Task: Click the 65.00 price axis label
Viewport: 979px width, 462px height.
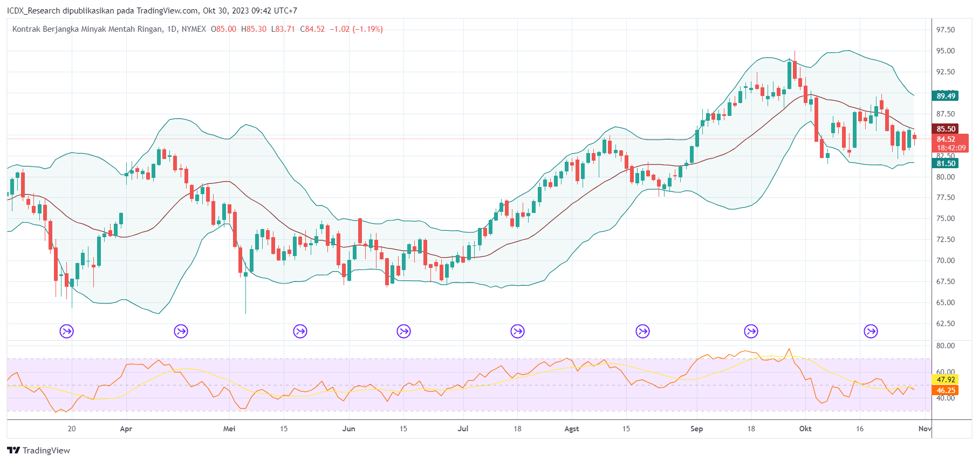Action: click(946, 302)
